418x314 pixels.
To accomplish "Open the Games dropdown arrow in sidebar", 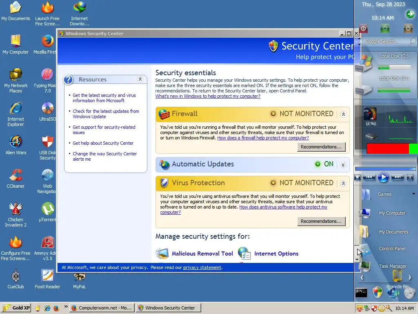I will point(414,194).
